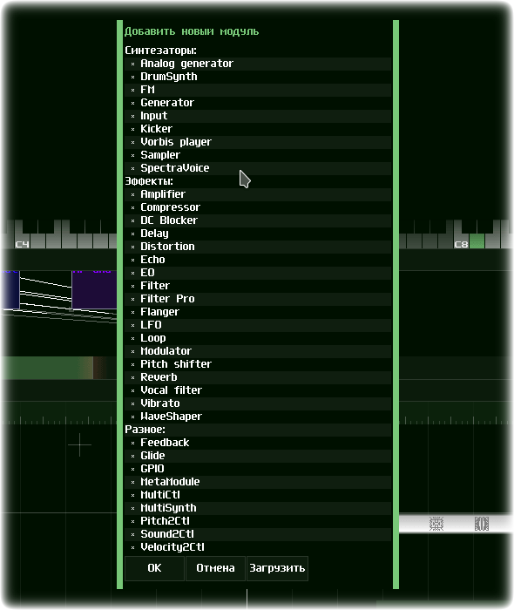Select the Sampler module
This screenshot has width=514, height=610.
coord(258,155)
